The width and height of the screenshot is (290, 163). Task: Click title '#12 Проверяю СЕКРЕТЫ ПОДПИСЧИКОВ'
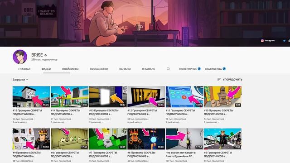pos(142,112)
